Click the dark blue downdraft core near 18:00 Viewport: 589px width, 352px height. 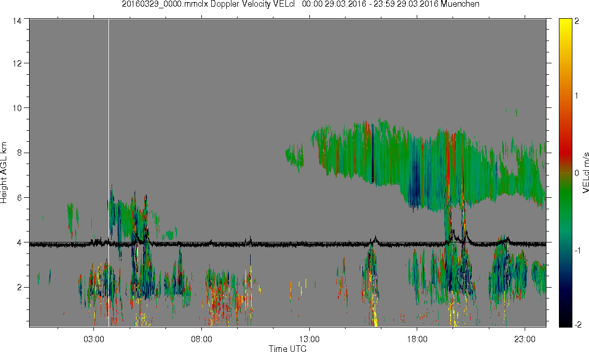[x=415, y=184]
